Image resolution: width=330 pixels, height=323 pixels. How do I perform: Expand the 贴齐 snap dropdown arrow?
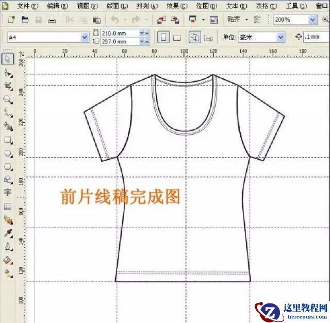(x=246, y=20)
